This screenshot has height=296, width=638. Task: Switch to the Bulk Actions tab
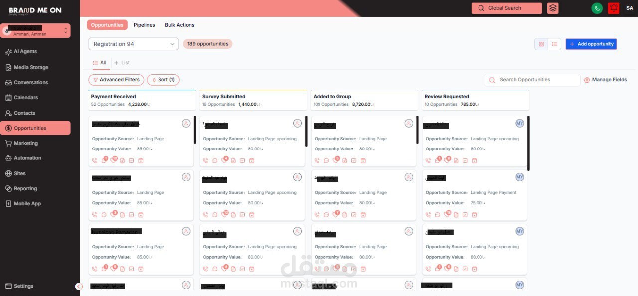point(180,25)
